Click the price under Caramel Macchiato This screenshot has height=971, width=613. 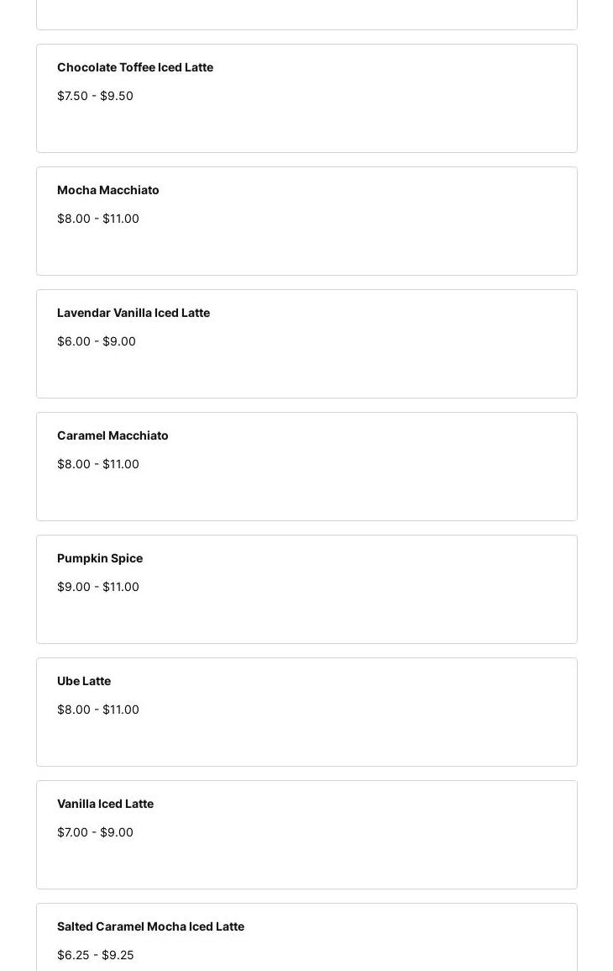[x=98, y=464]
